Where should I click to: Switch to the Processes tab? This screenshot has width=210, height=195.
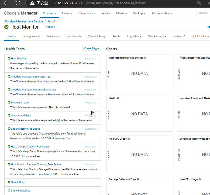point(53,36)
